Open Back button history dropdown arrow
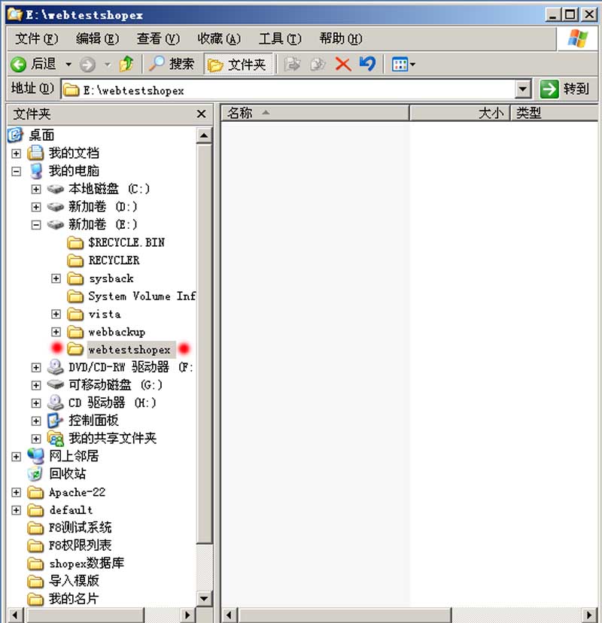This screenshot has height=623, width=602. [68, 65]
